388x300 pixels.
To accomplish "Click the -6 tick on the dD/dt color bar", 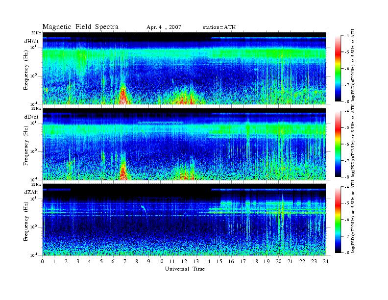I will click(347, 144).
